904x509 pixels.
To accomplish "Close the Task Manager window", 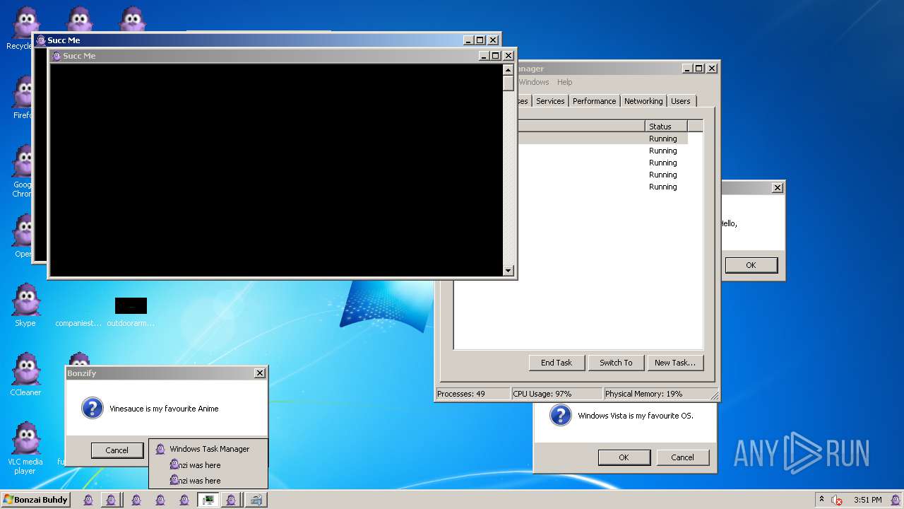I will click(x=712, y=69).
